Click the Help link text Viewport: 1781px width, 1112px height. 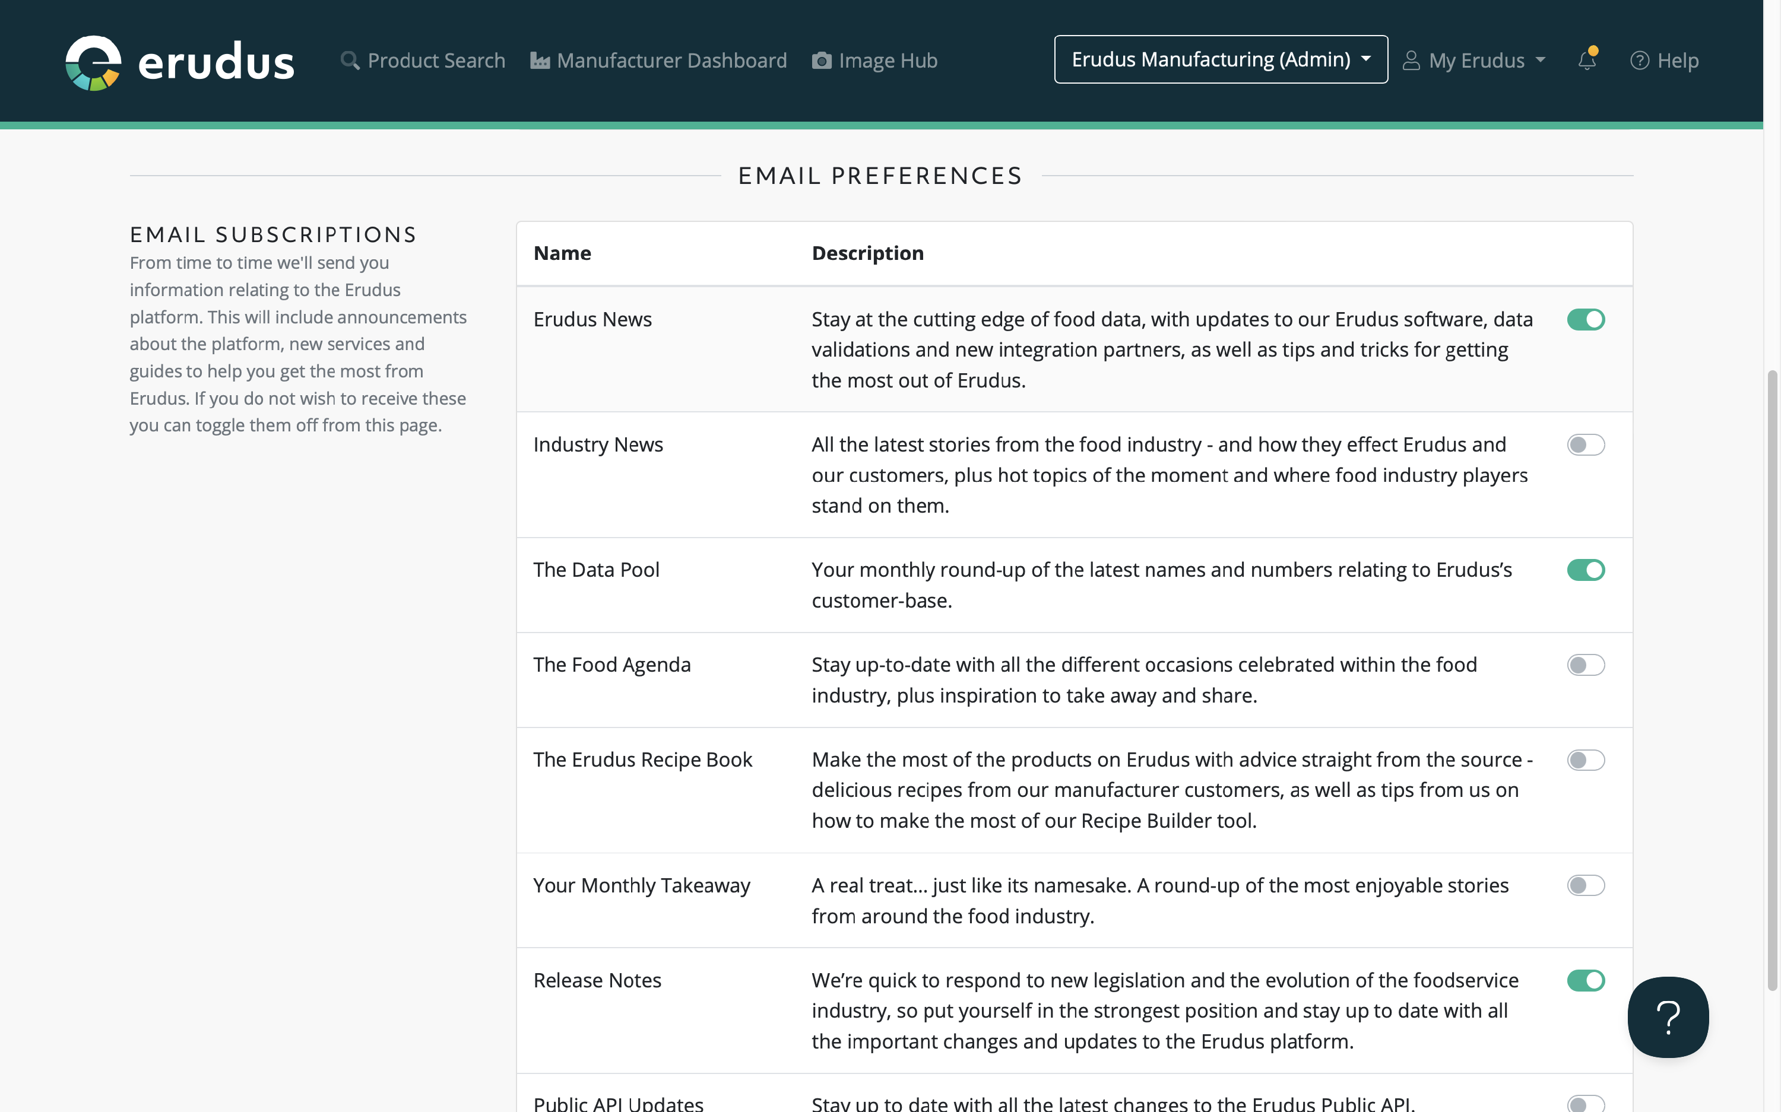point(1677,61)
